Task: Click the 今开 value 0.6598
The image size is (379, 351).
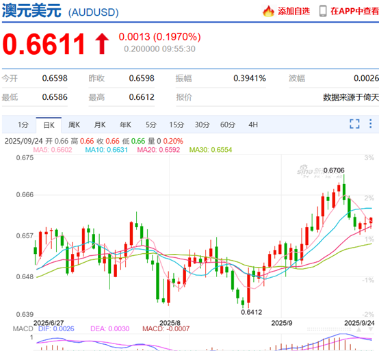Action: point(55,78)
